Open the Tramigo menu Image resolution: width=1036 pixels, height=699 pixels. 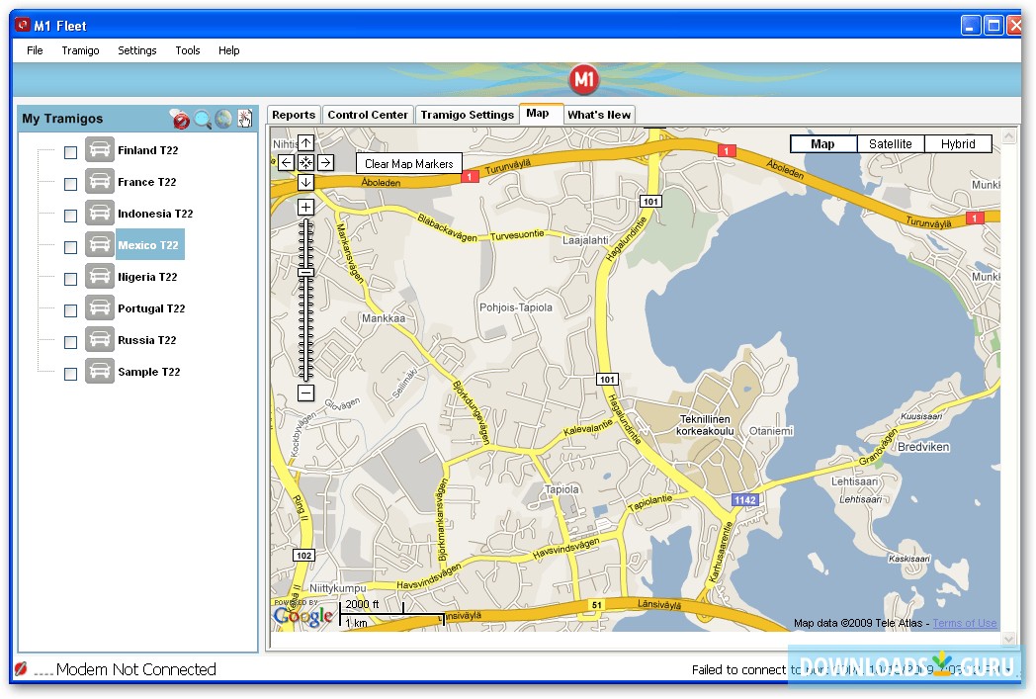[x=80, y=50]
